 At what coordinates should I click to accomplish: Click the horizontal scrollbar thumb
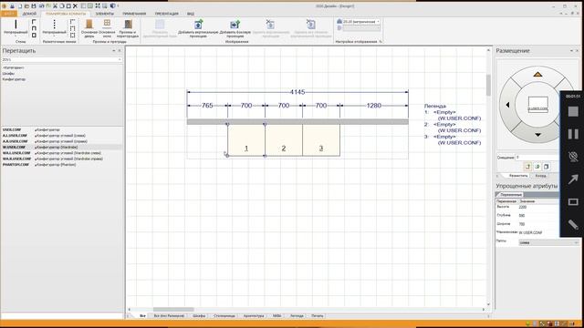173,310
